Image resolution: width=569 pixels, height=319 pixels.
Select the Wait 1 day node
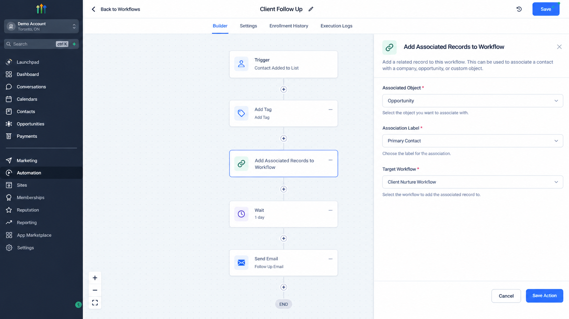[283, 214]
